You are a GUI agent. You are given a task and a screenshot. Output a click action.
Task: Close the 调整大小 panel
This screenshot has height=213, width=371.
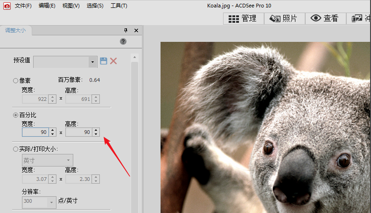[136, 30]
